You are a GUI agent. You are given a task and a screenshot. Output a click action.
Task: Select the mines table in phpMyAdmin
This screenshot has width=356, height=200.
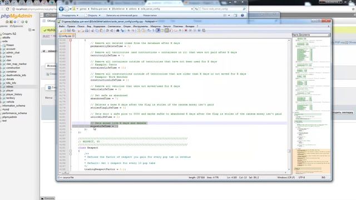[9, 87]
